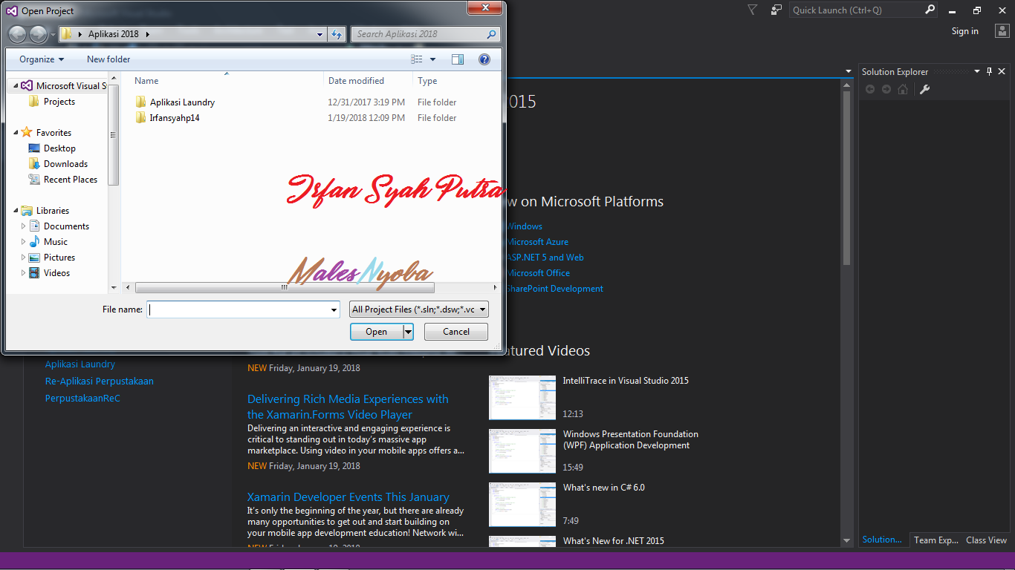Screen dimensions: 1015x570
Task: Click Solution Explorer Properties wrench icon
Action: tap(925, 89)
